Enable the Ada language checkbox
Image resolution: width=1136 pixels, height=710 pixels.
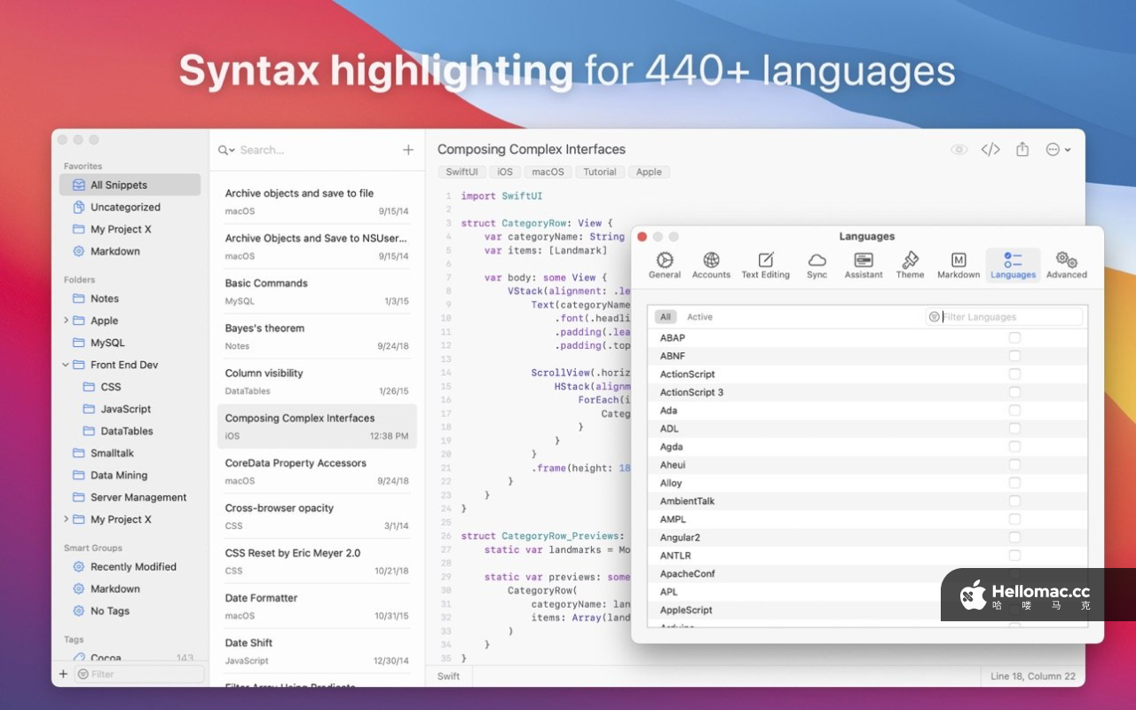click(1014, 411)
